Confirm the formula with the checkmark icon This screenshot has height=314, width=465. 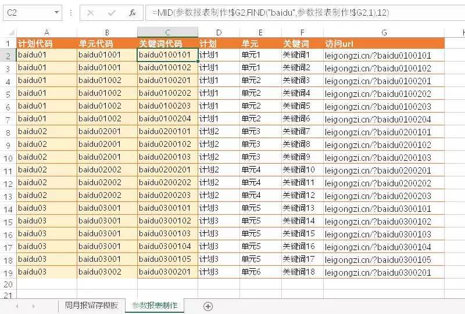[x=112, y=12]
